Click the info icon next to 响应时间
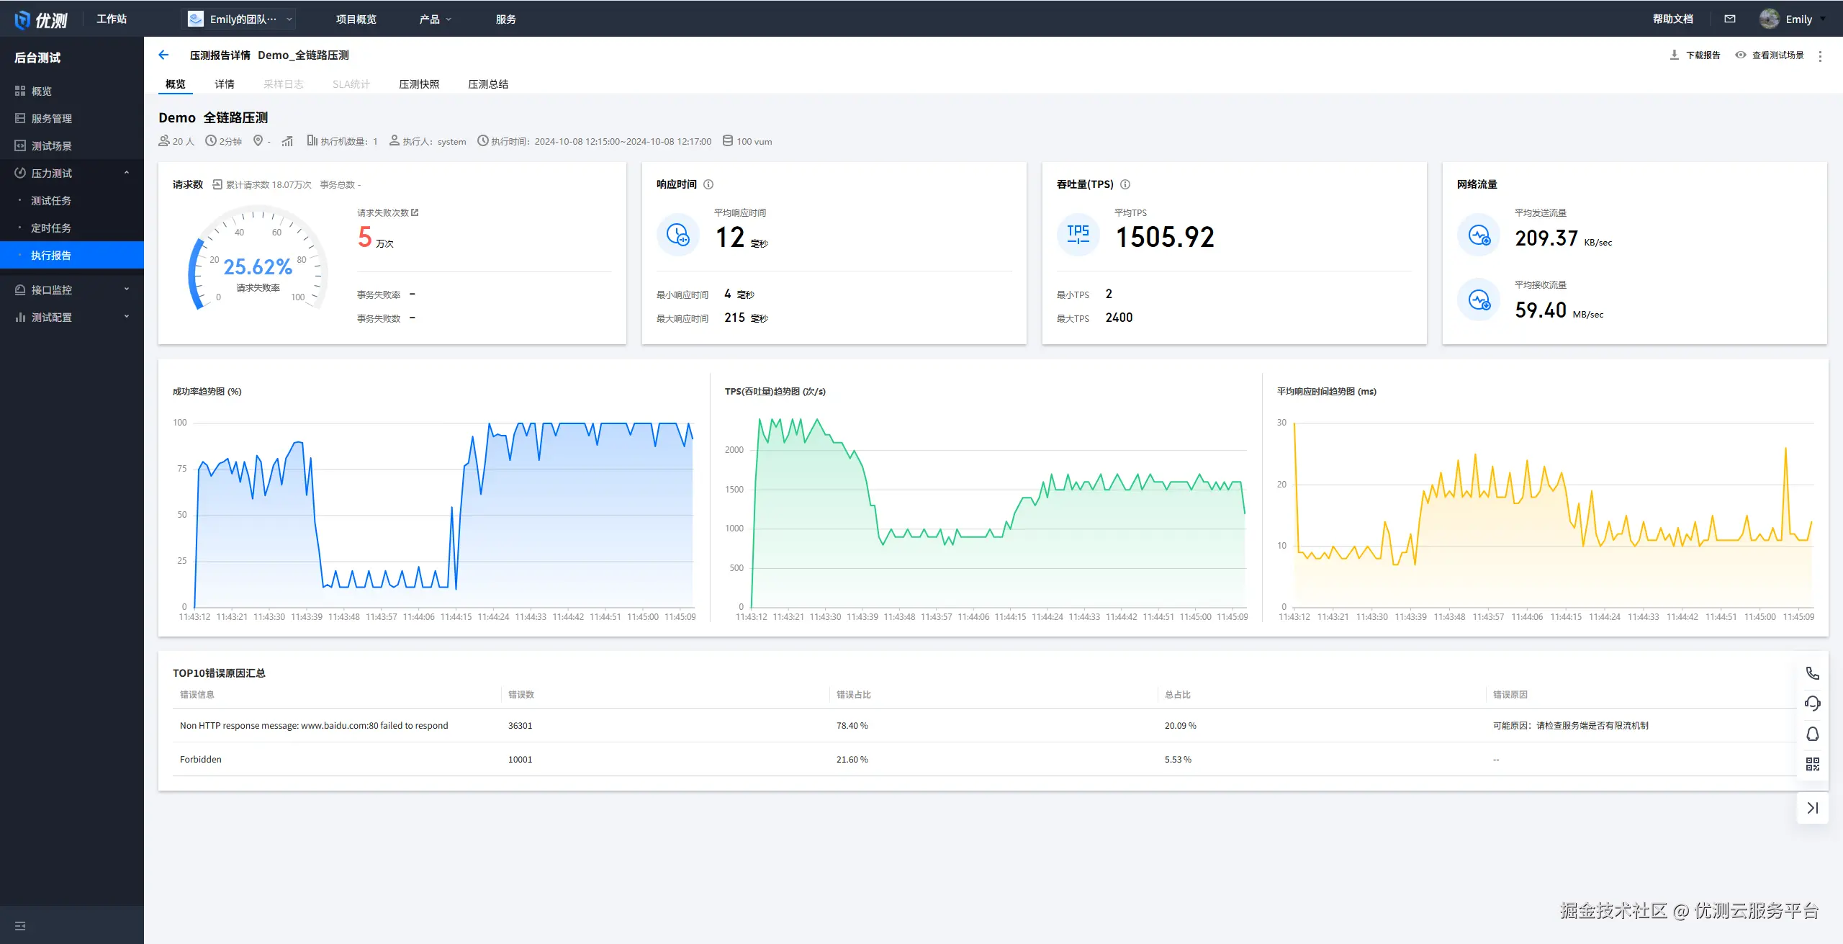The width and height of the screenshot is (1843, 944). tap(708, 184)
